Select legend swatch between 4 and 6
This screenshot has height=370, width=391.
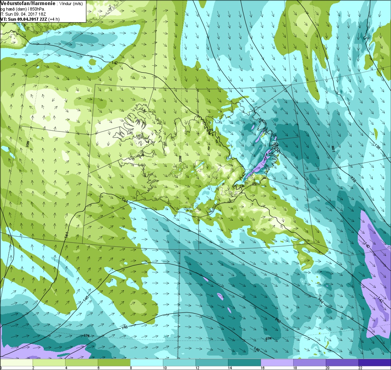[82, 362]
